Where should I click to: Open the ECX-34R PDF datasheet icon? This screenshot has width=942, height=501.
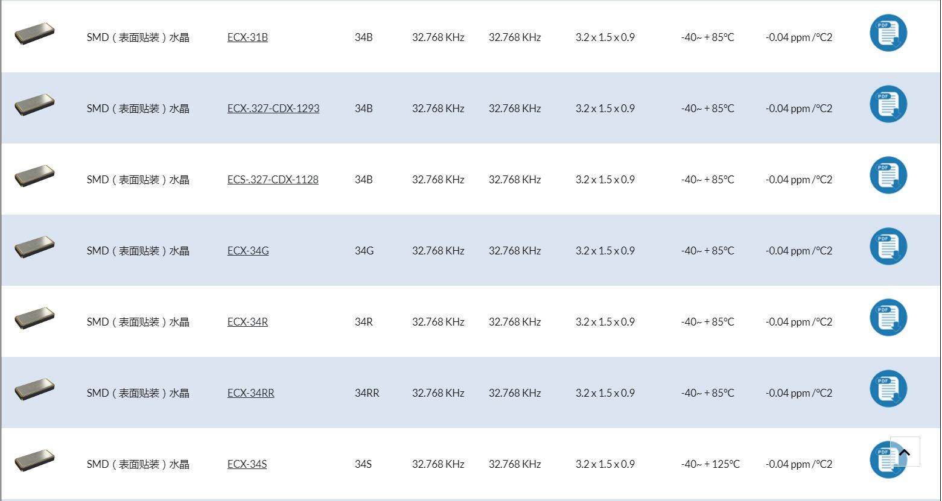pyautogui.click(x=888, y=317)
